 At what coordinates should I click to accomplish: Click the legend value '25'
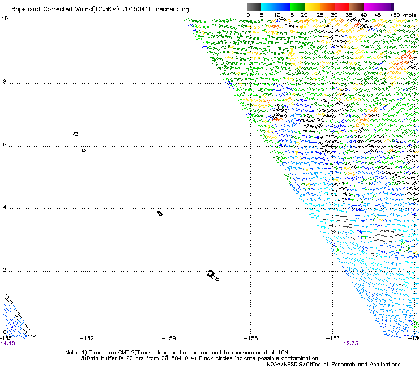320,15
